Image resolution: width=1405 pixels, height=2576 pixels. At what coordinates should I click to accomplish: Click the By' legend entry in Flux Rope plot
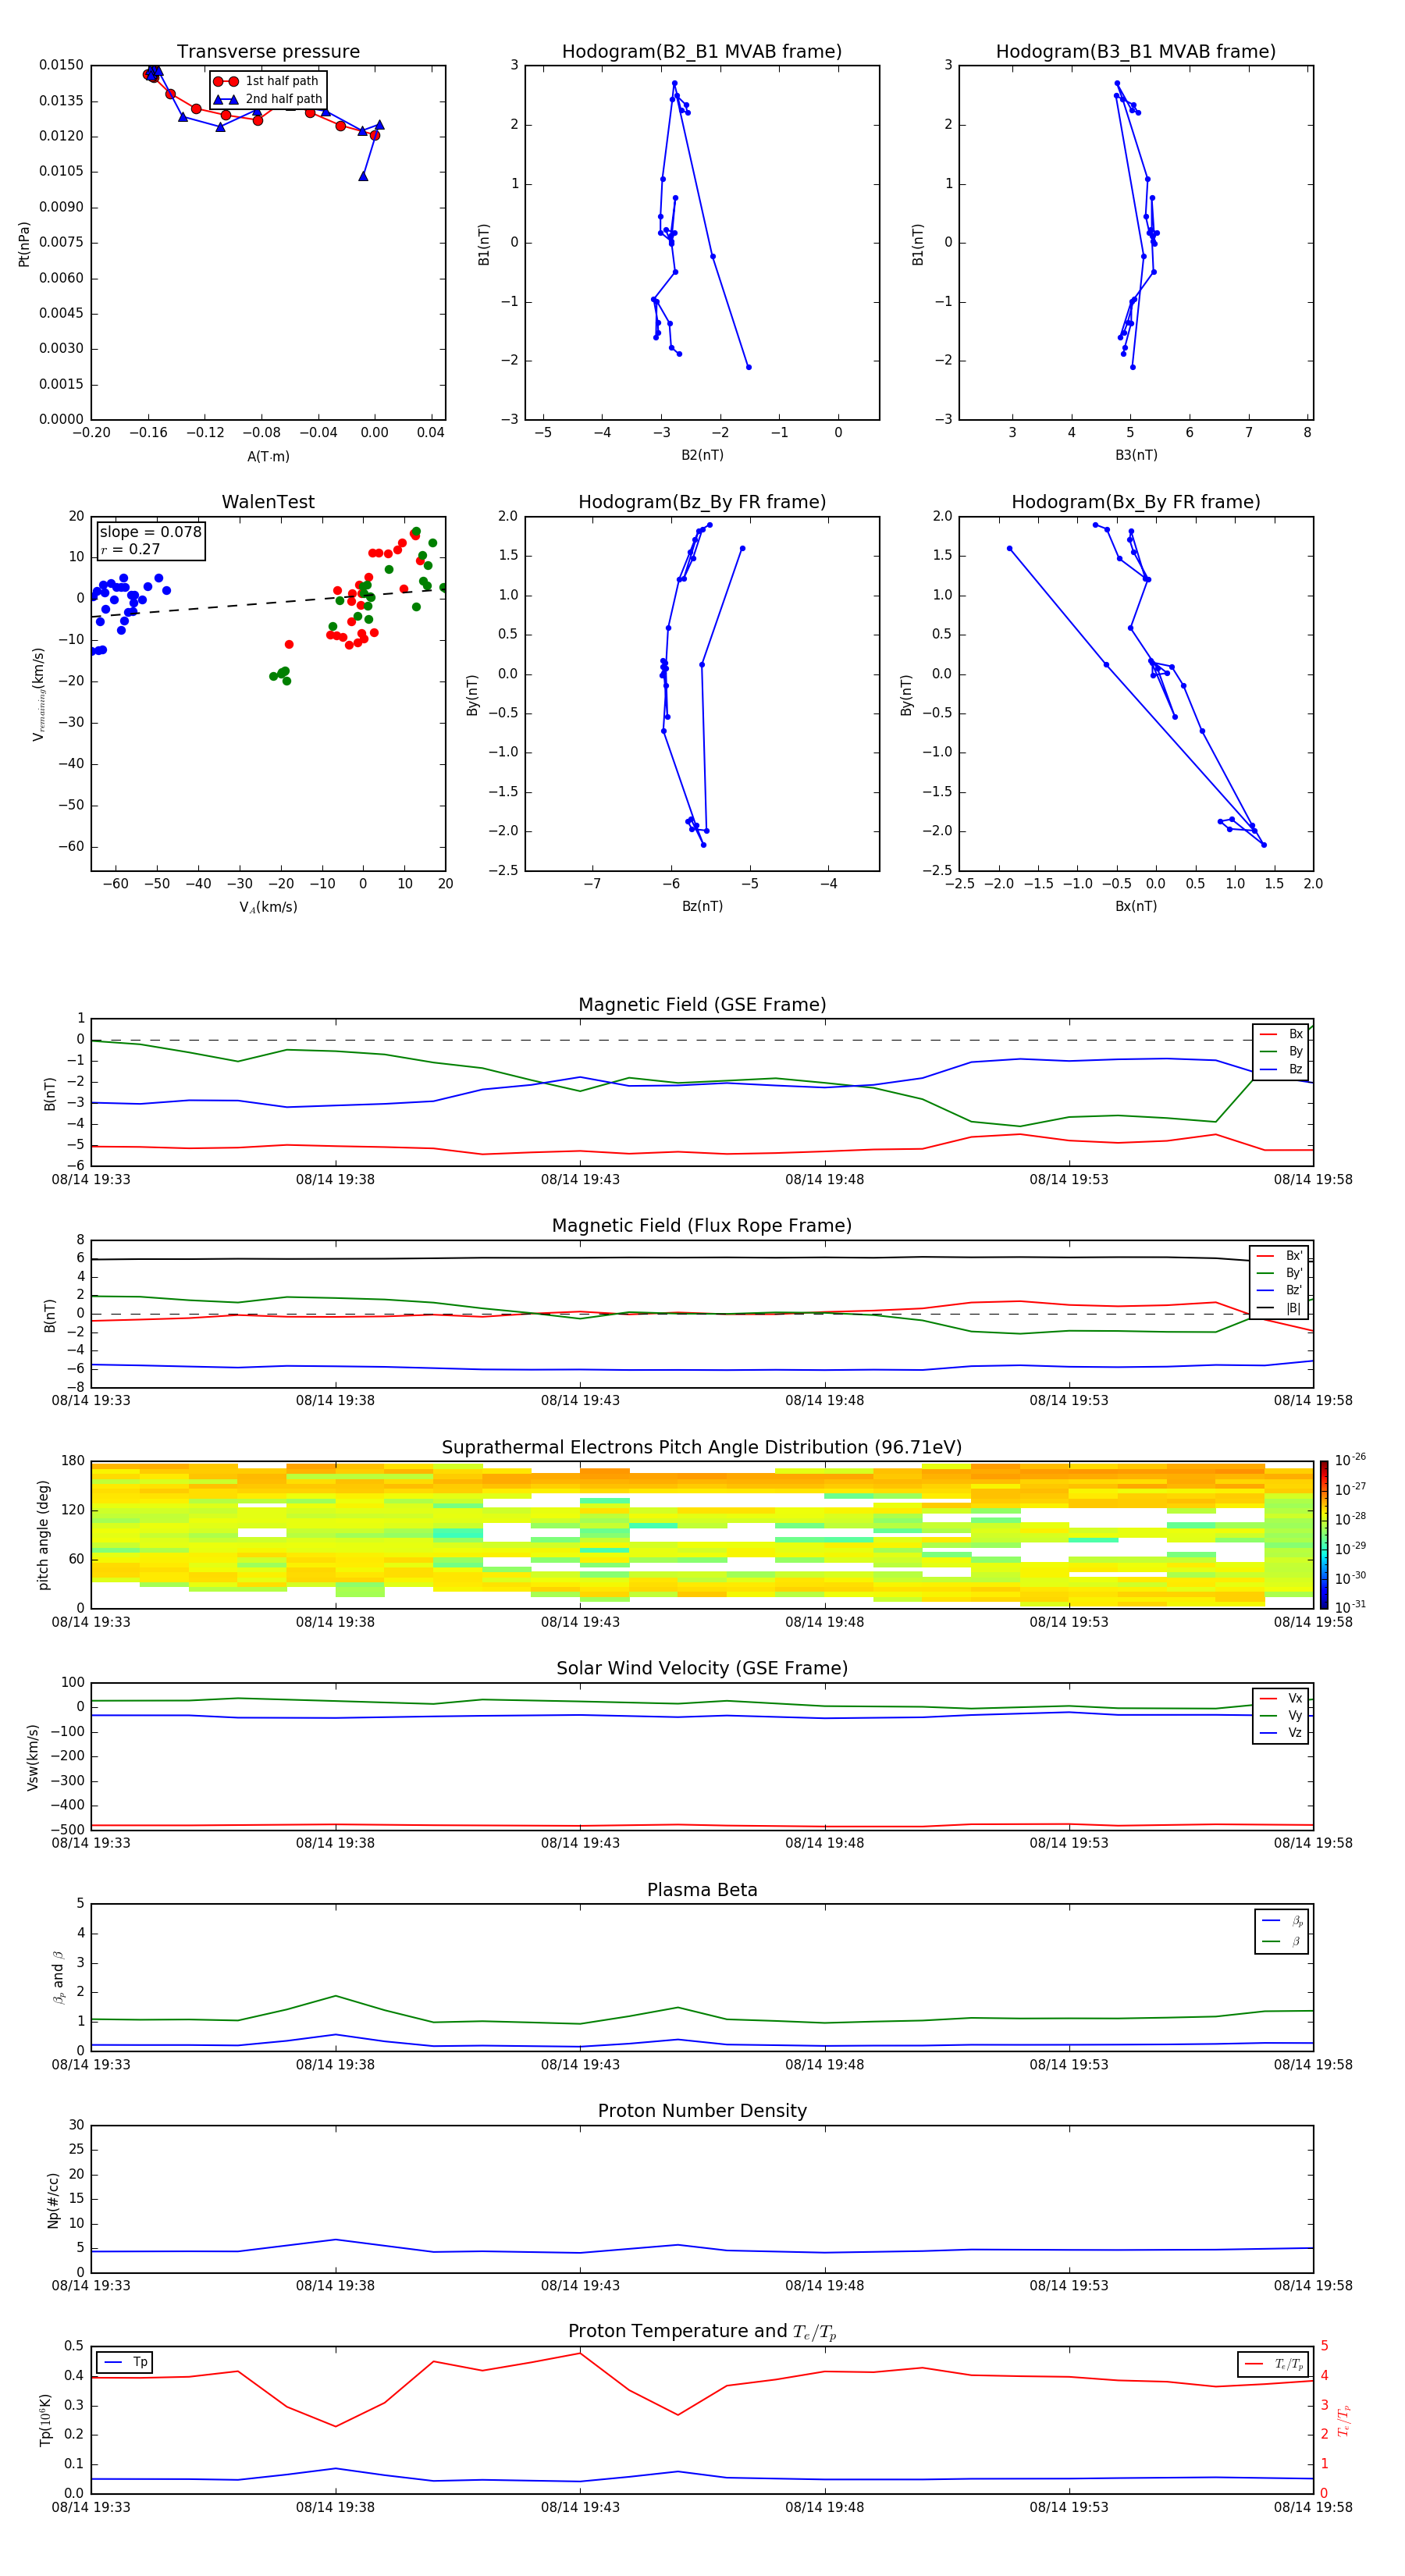(x=1279, y=1273)
